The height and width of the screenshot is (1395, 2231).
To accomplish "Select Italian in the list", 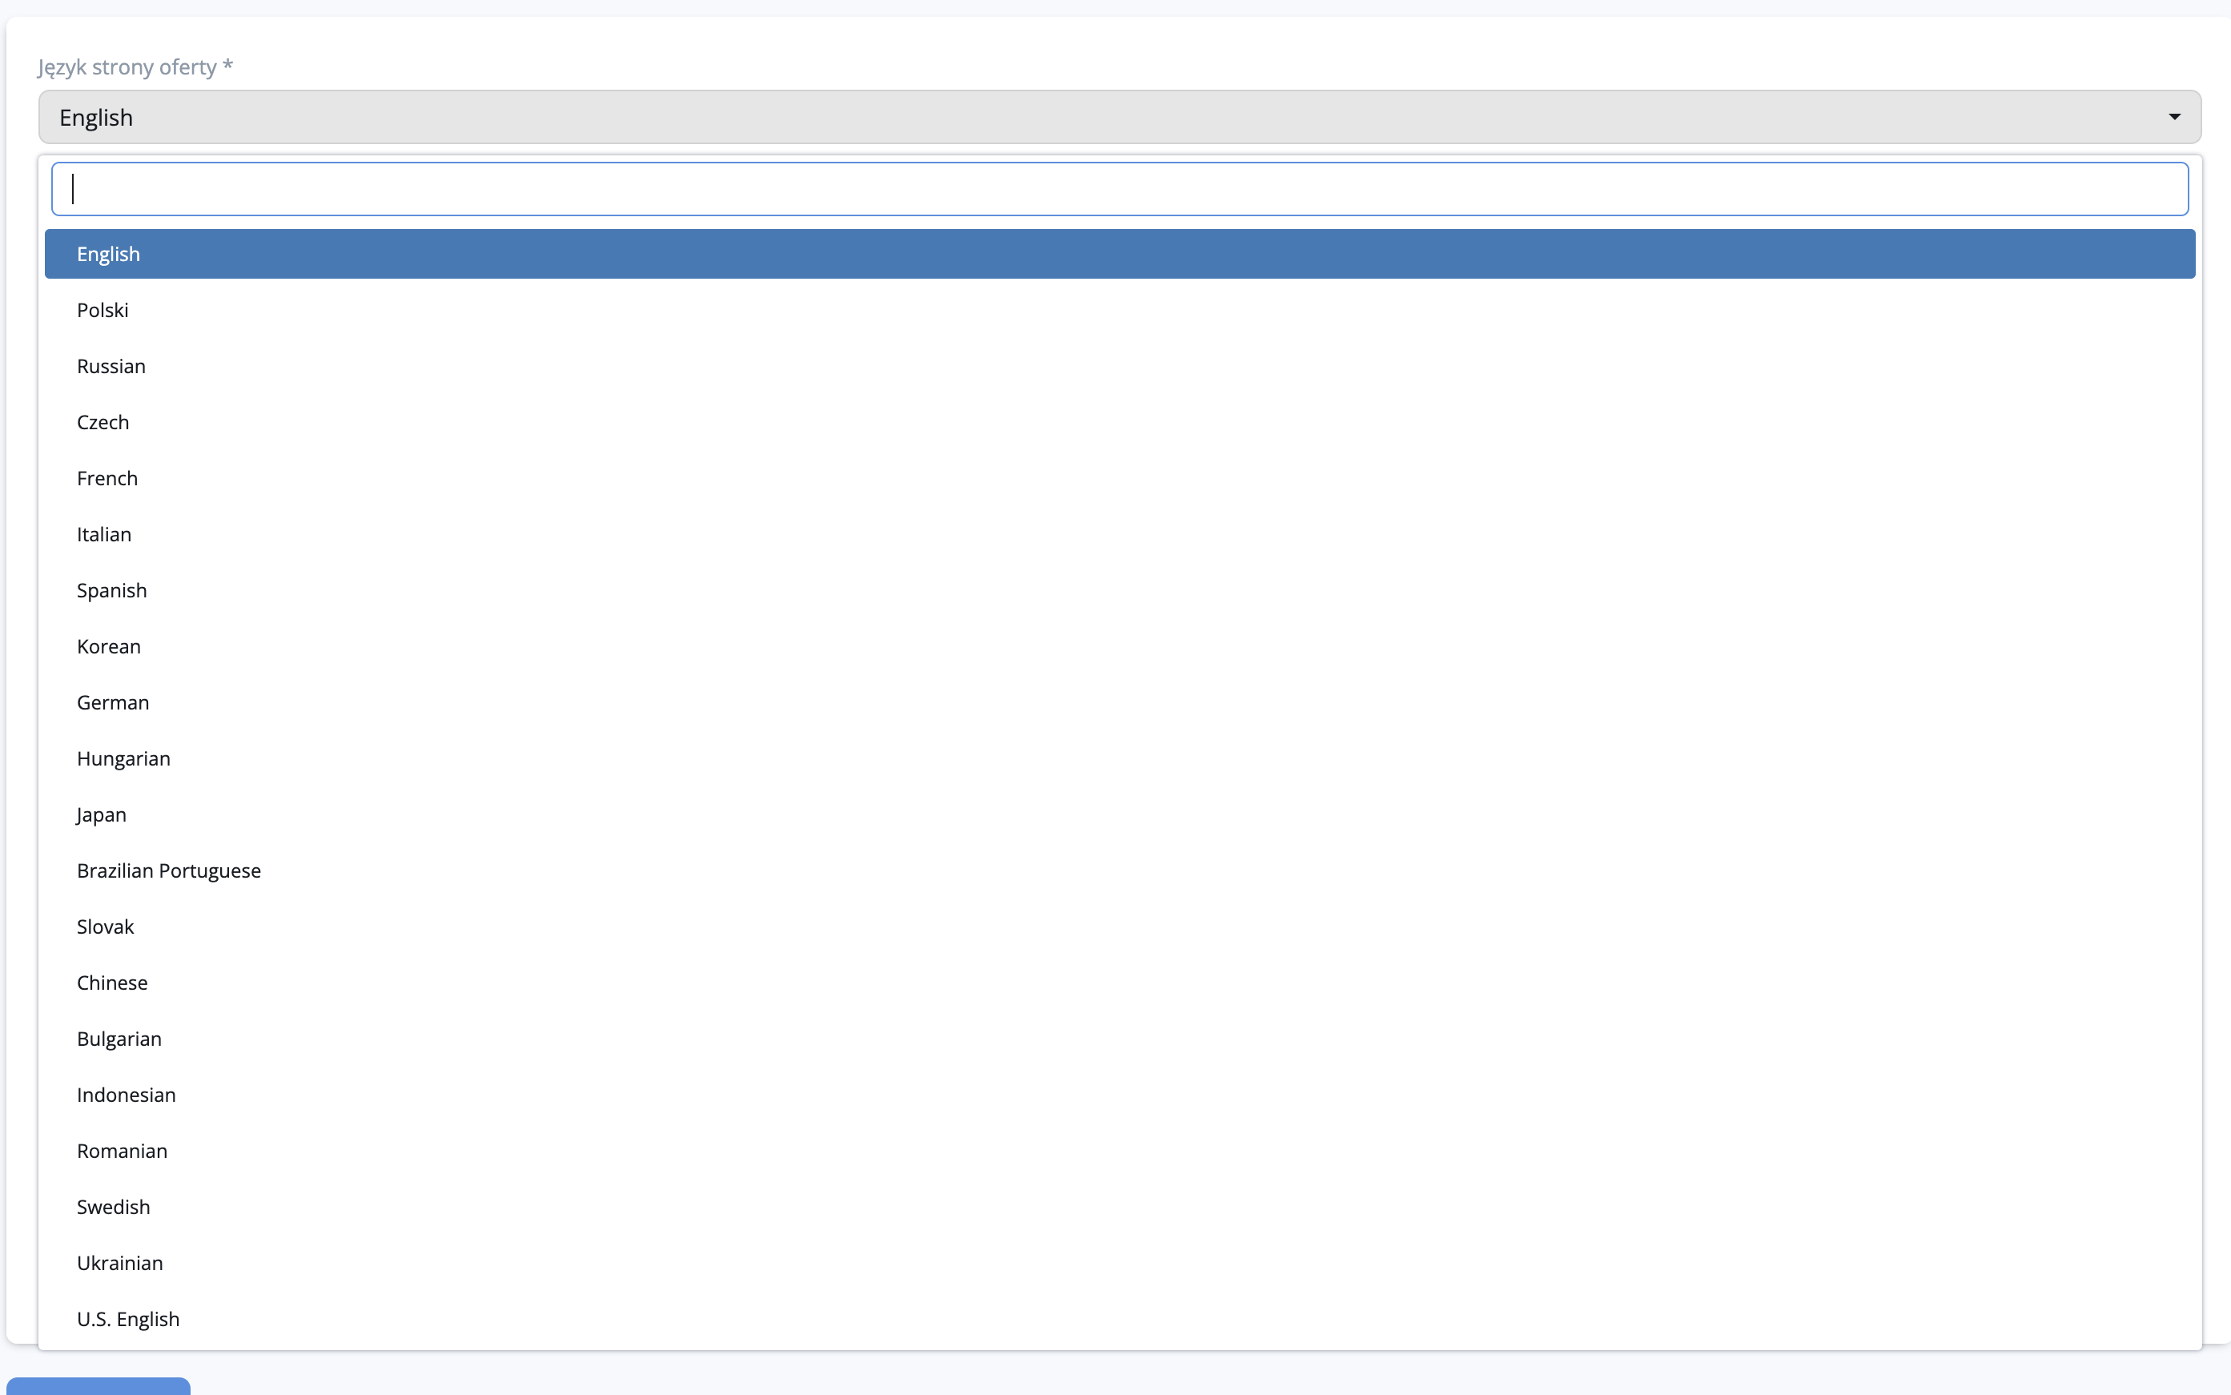I will point(1120,534).
